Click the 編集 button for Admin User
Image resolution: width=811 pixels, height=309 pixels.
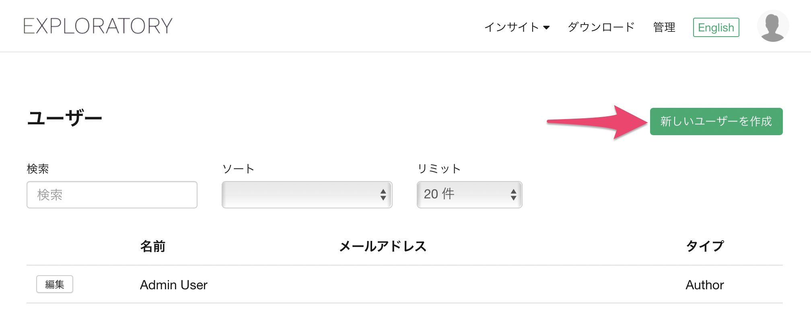pyautogui.click(x=55, y=284)
